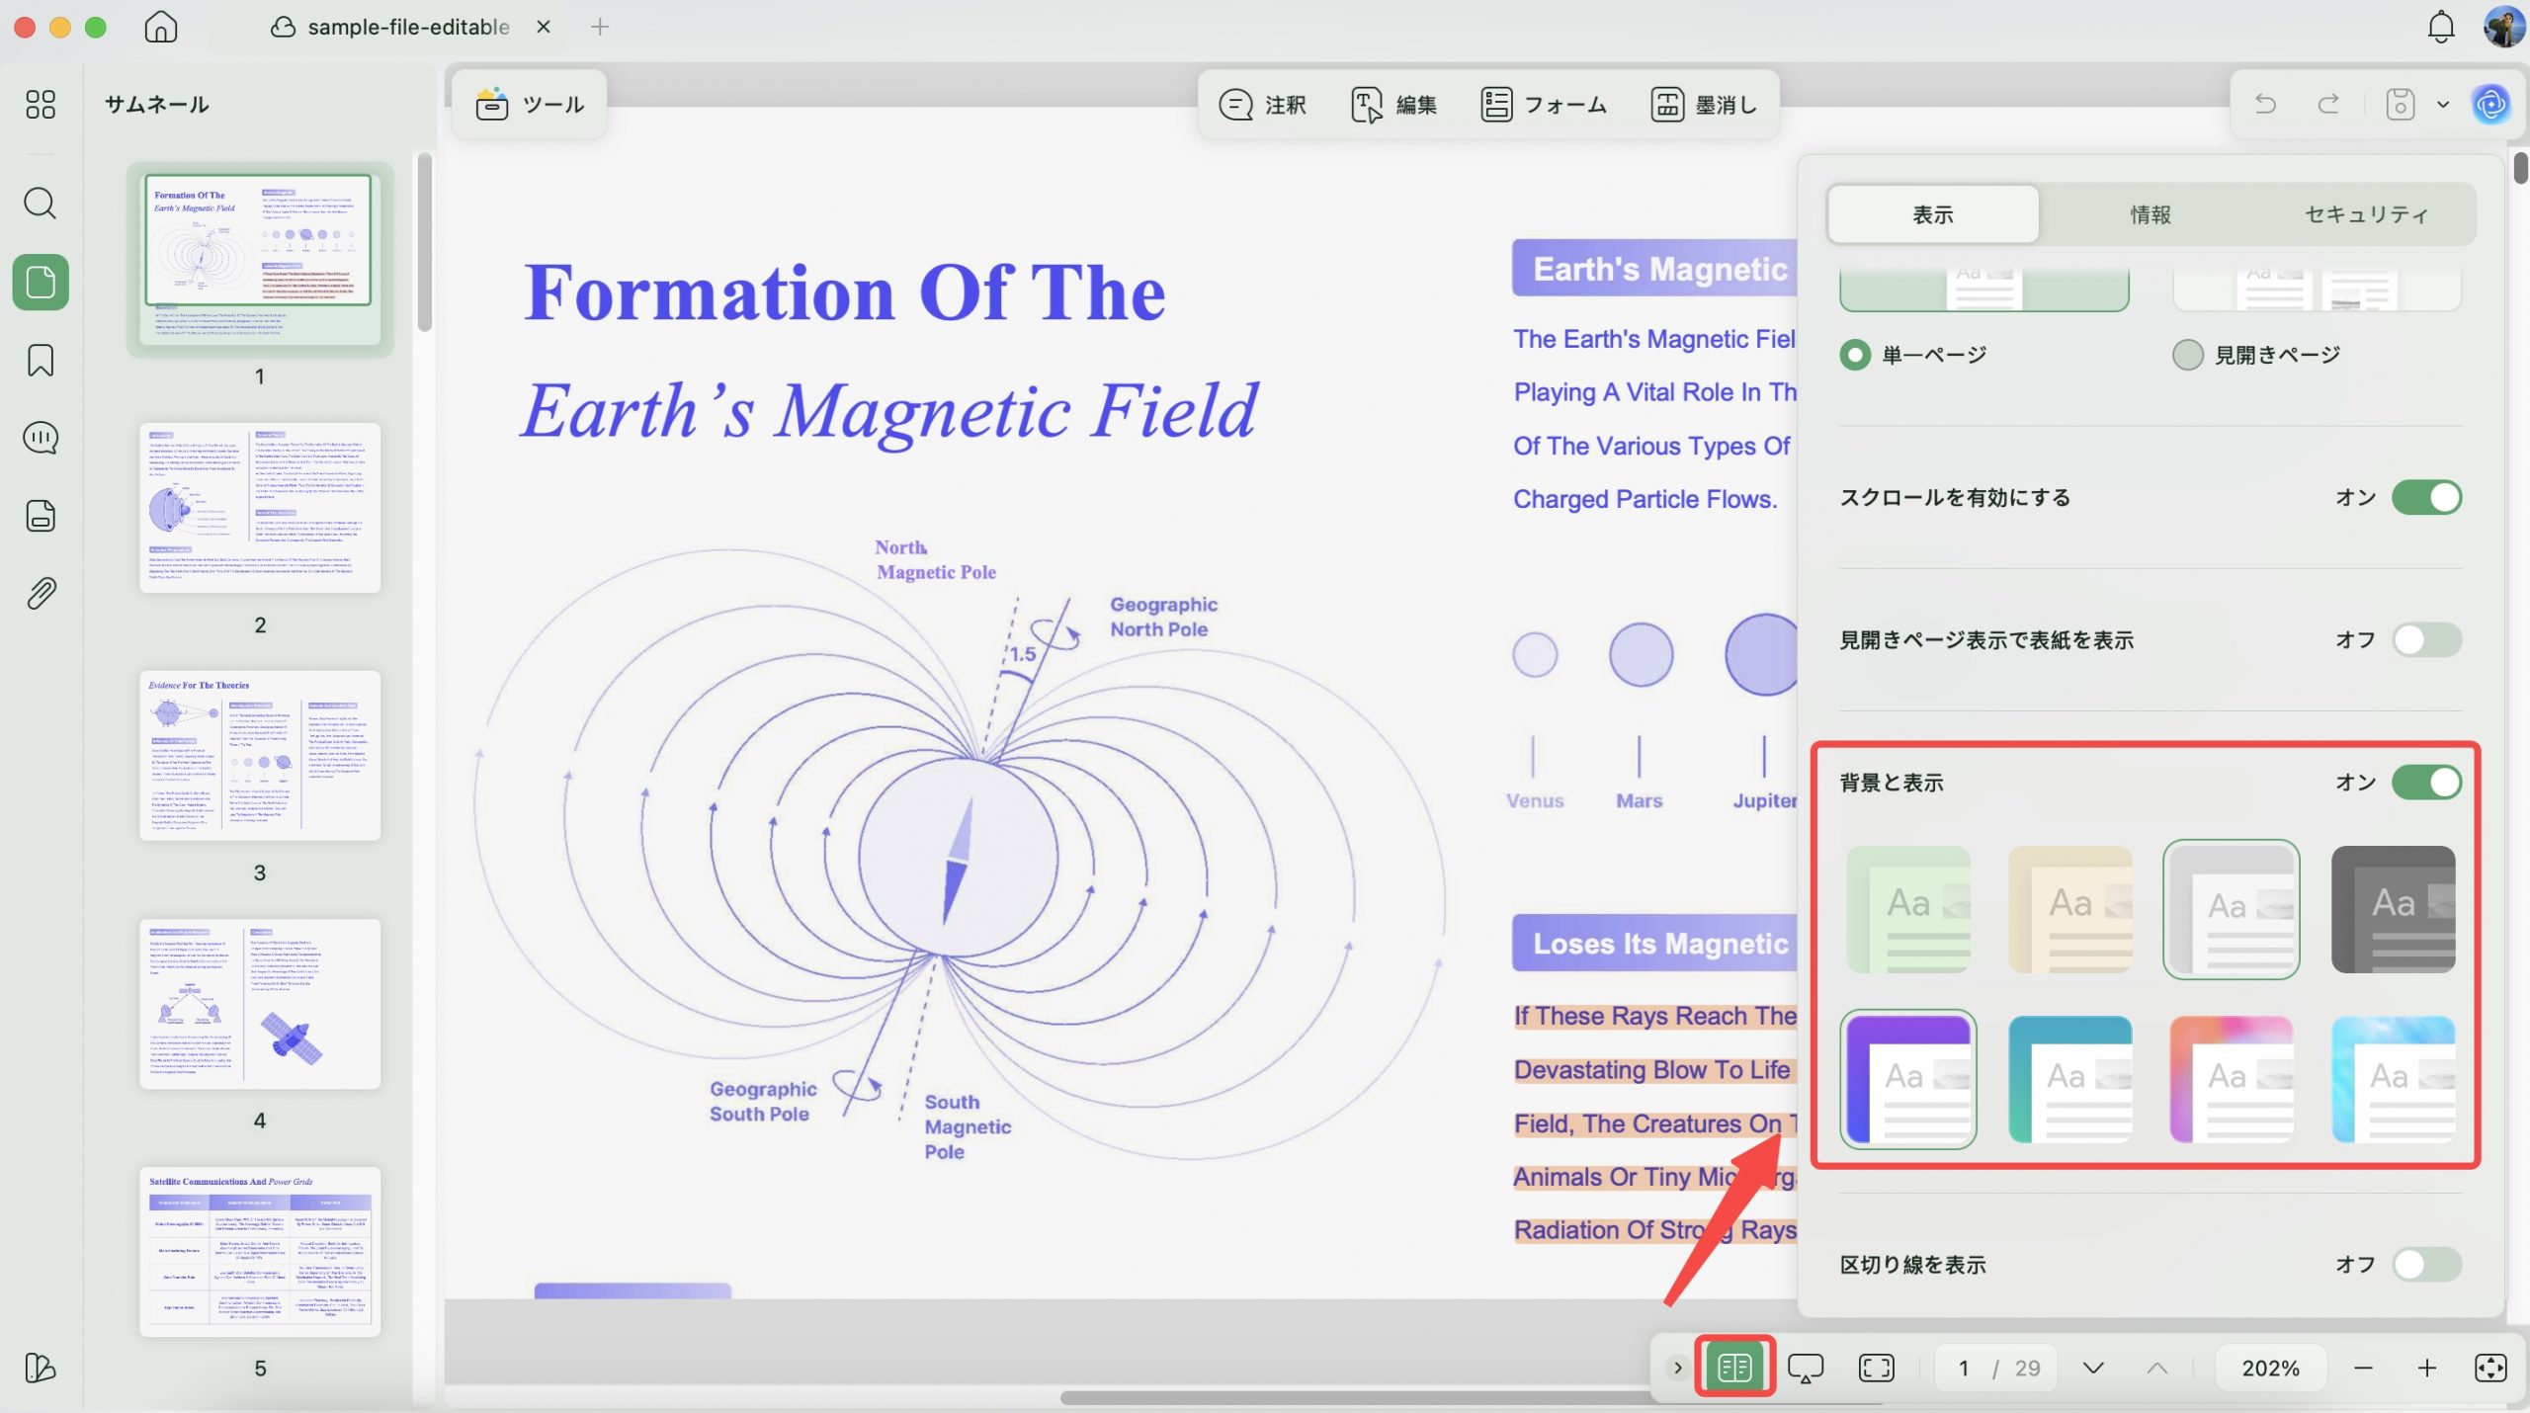
Task: Click the thumbnail panel scrollbar
Action: [x=424, y=242]
